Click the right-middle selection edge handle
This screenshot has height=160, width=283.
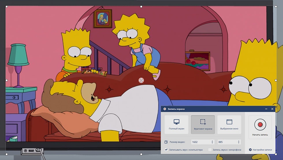click(x=276, y=80)
